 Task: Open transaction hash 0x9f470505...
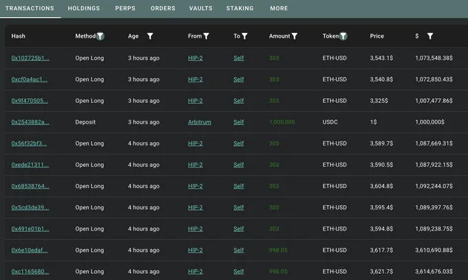[30, 101]
